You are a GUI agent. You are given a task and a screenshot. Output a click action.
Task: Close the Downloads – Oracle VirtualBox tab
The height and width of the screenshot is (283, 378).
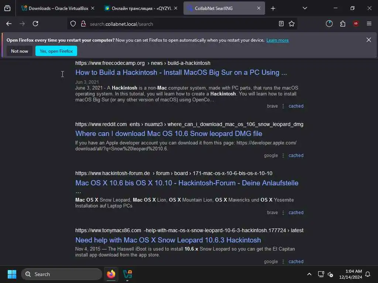(93, 8)
